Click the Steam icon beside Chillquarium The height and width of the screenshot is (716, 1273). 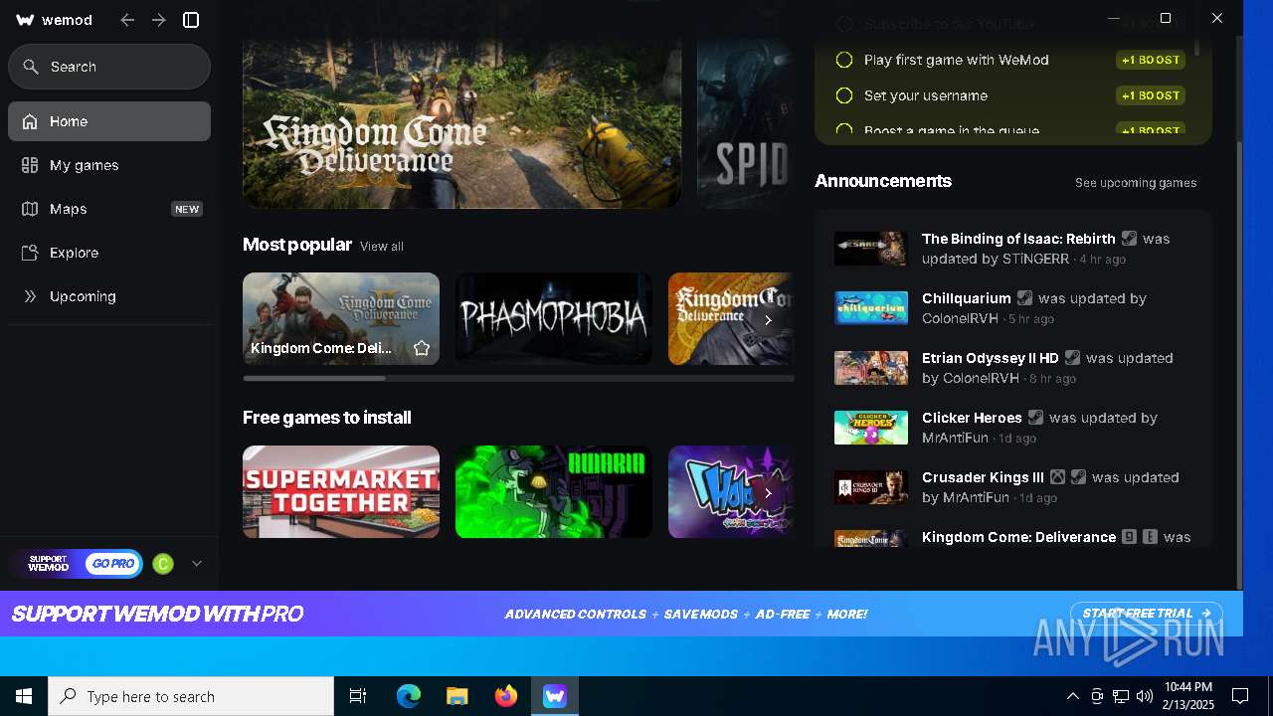tap(1024, 298)
